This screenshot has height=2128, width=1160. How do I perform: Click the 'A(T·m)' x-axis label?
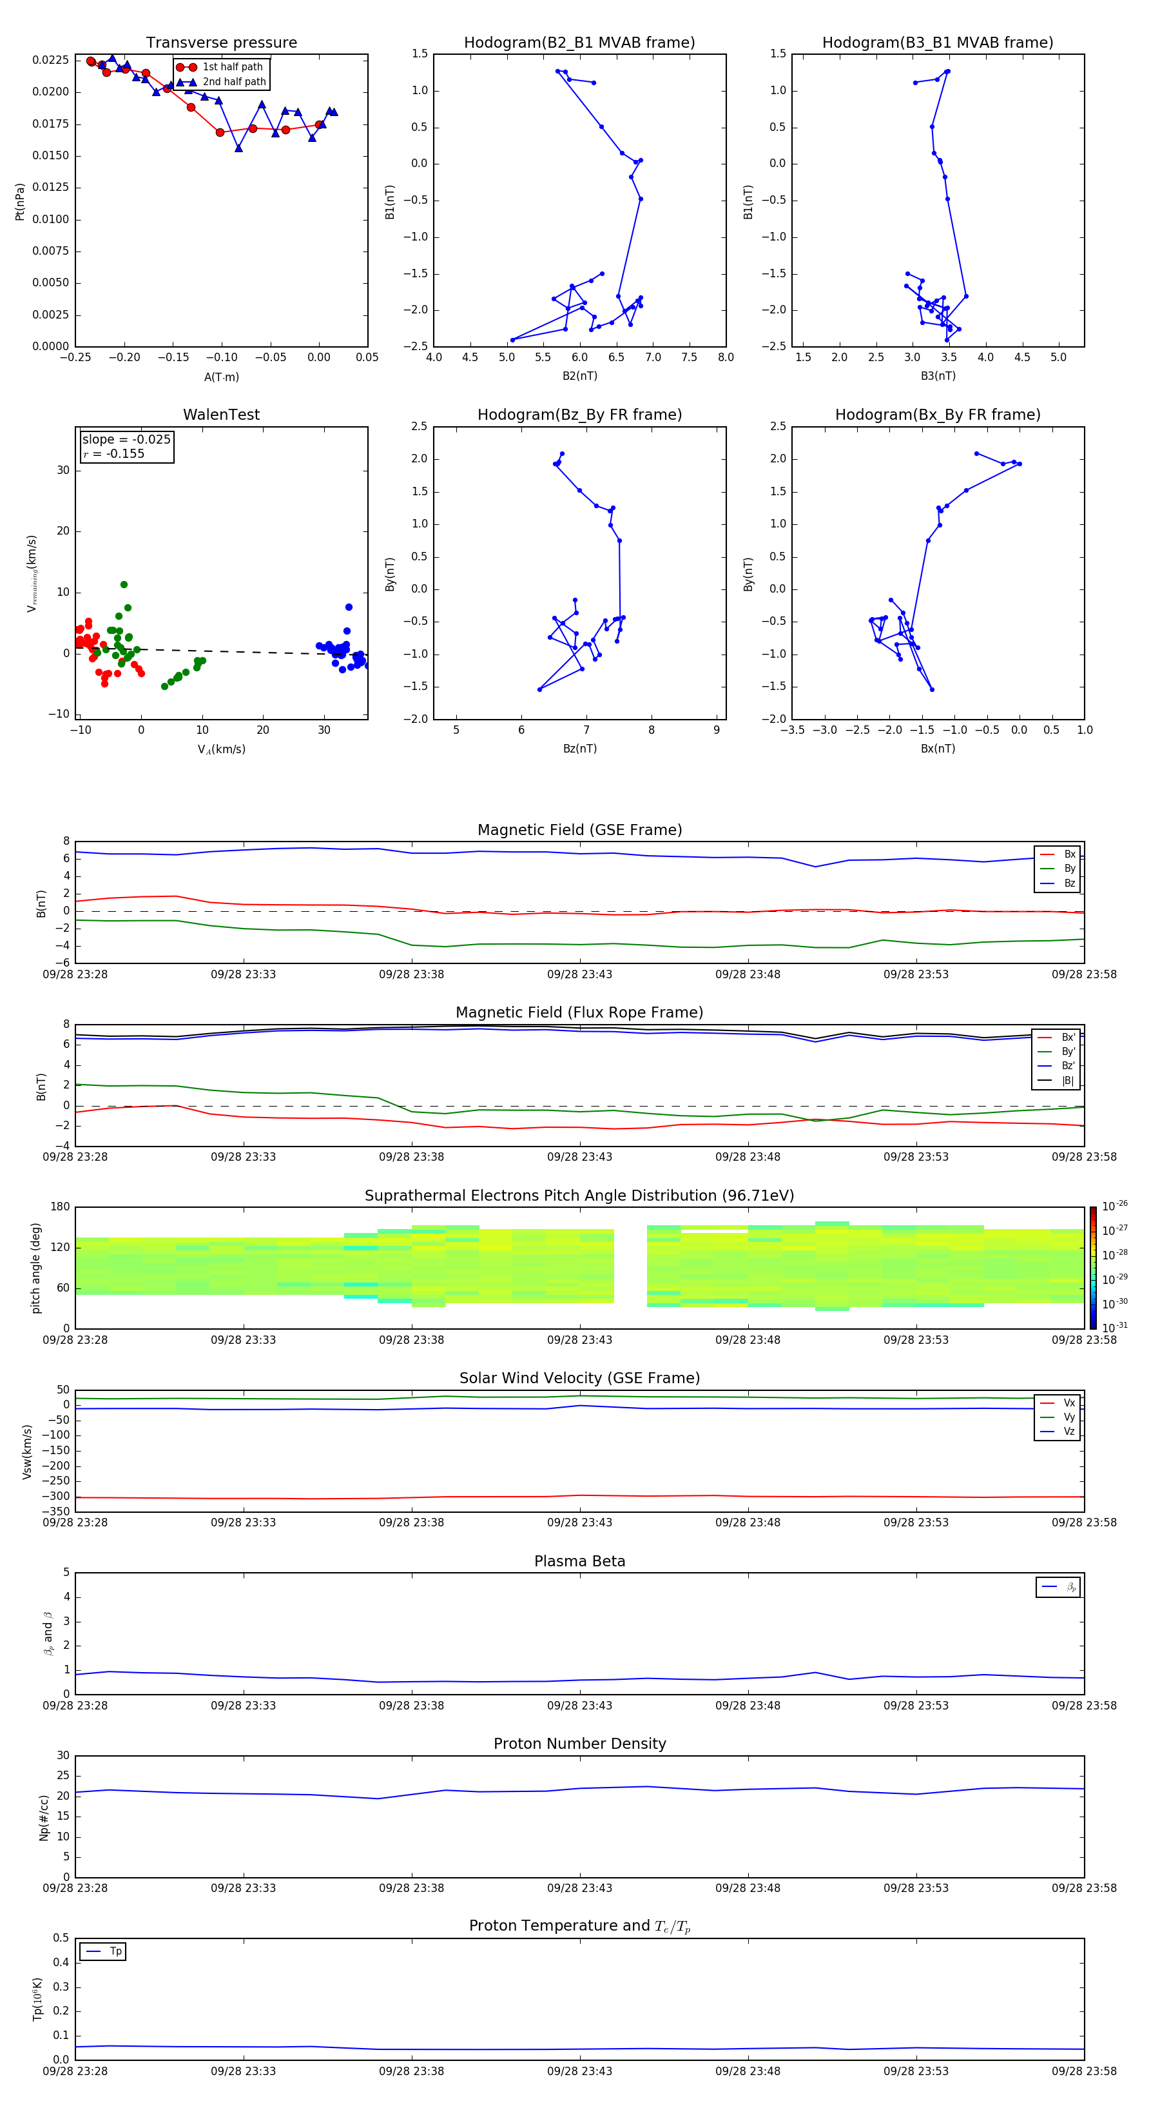[x=221, y=377]
